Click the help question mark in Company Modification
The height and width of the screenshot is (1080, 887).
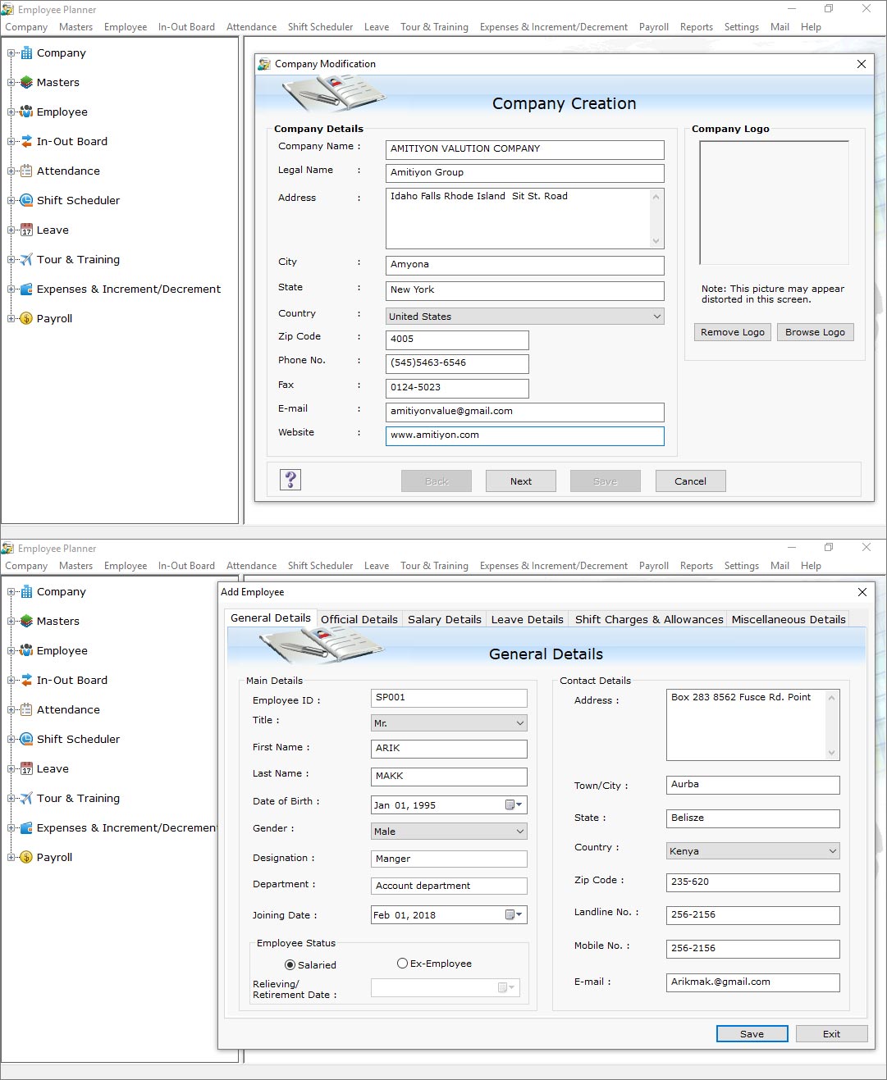click(290, 480)
